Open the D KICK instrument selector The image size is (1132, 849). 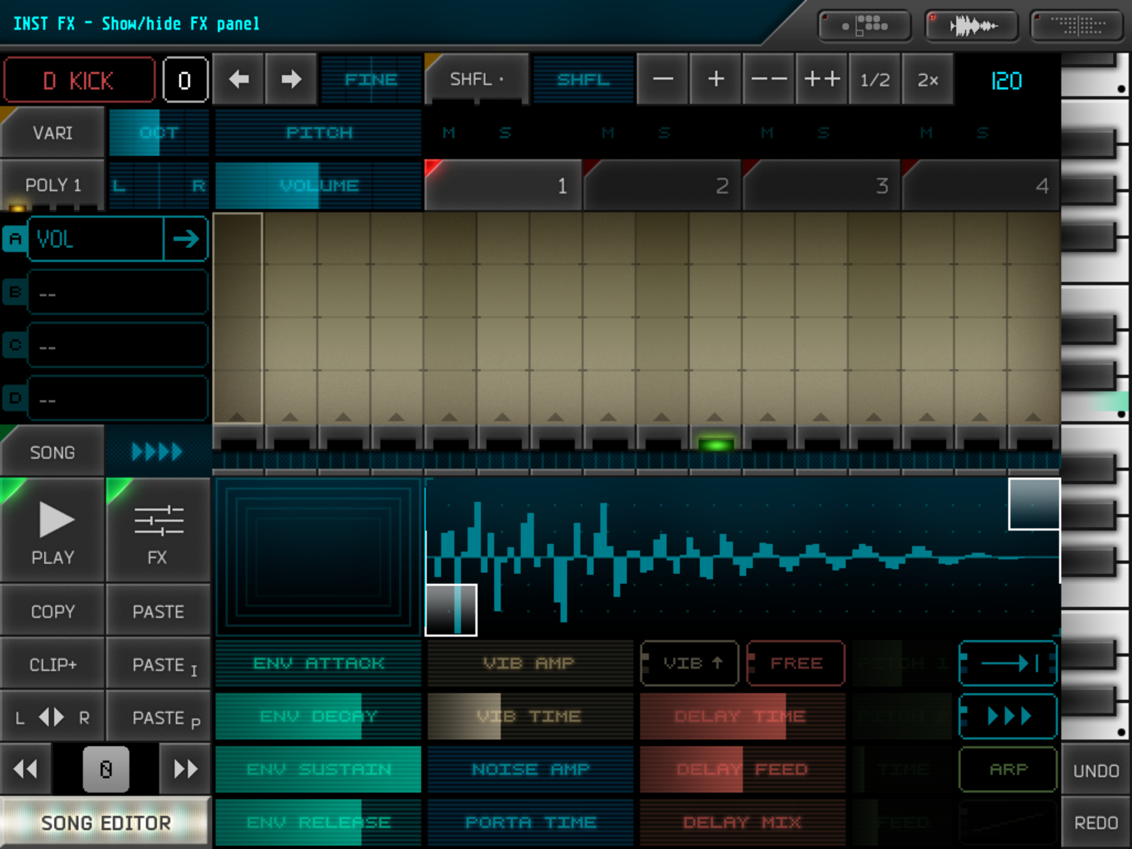point(79,81)
